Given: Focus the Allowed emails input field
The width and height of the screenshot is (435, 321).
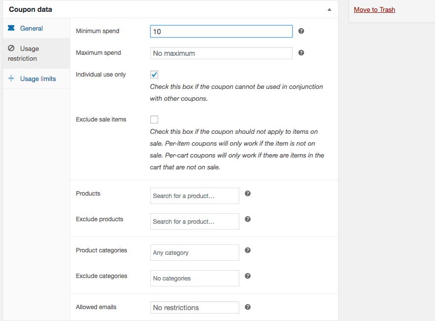Looking at the screenshot, I should (x=194, y=308).
